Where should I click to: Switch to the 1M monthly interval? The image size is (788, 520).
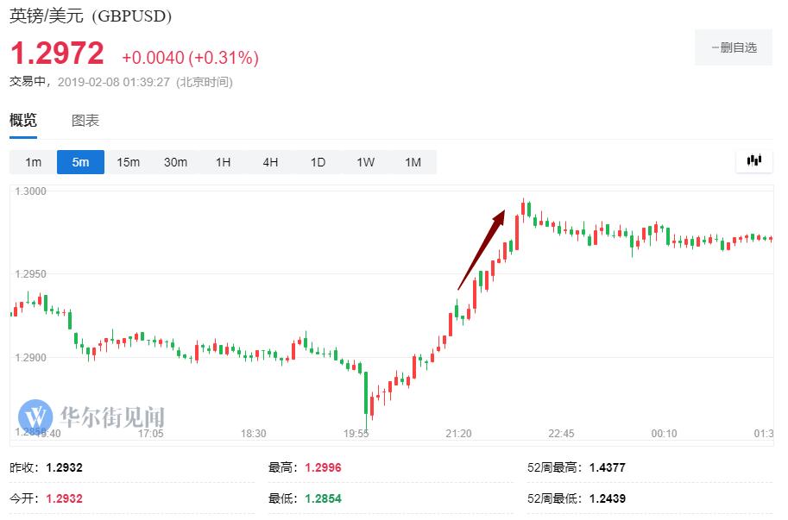(x=413, y=162)
